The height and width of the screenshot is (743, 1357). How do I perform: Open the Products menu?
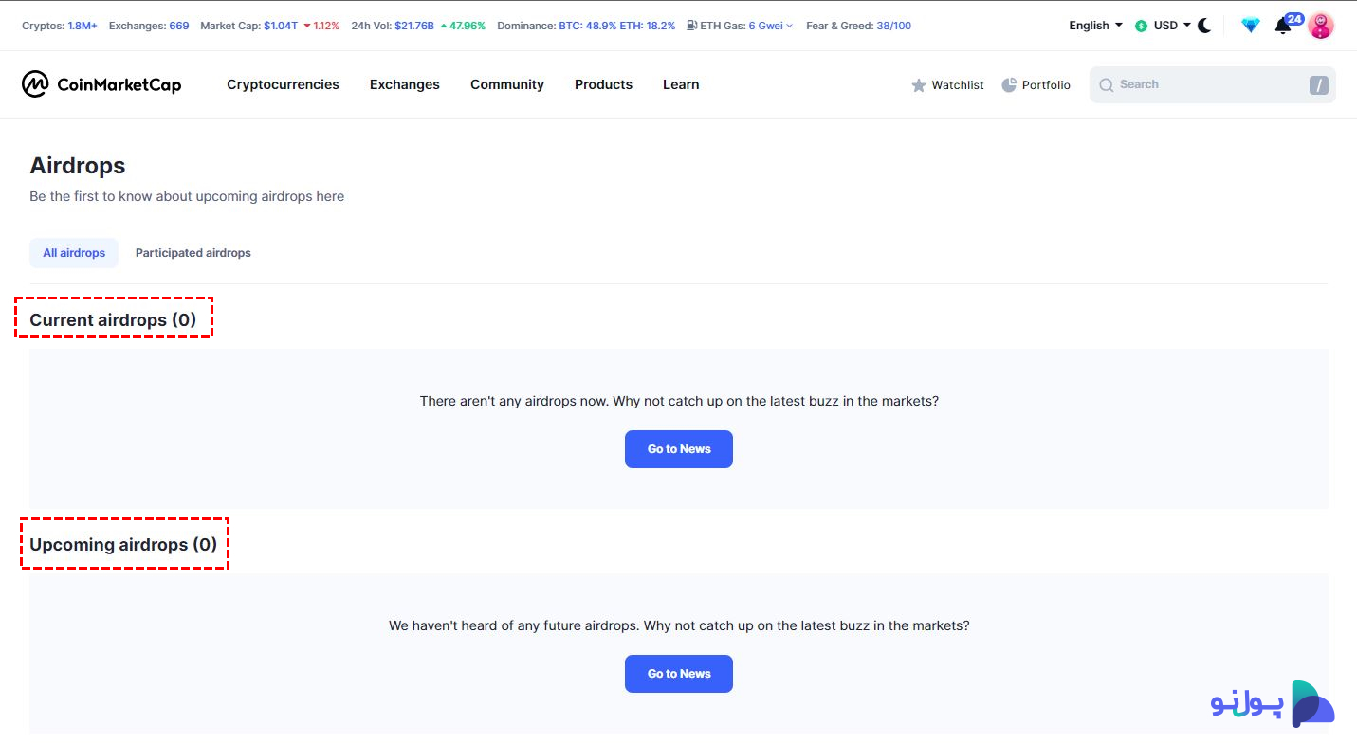(603, 84)
